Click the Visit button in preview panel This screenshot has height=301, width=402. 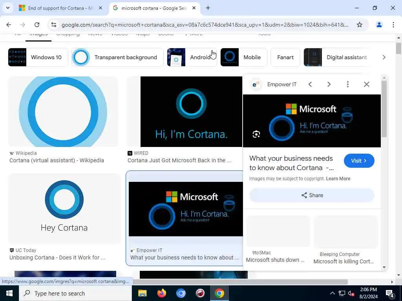coord(359,161)
